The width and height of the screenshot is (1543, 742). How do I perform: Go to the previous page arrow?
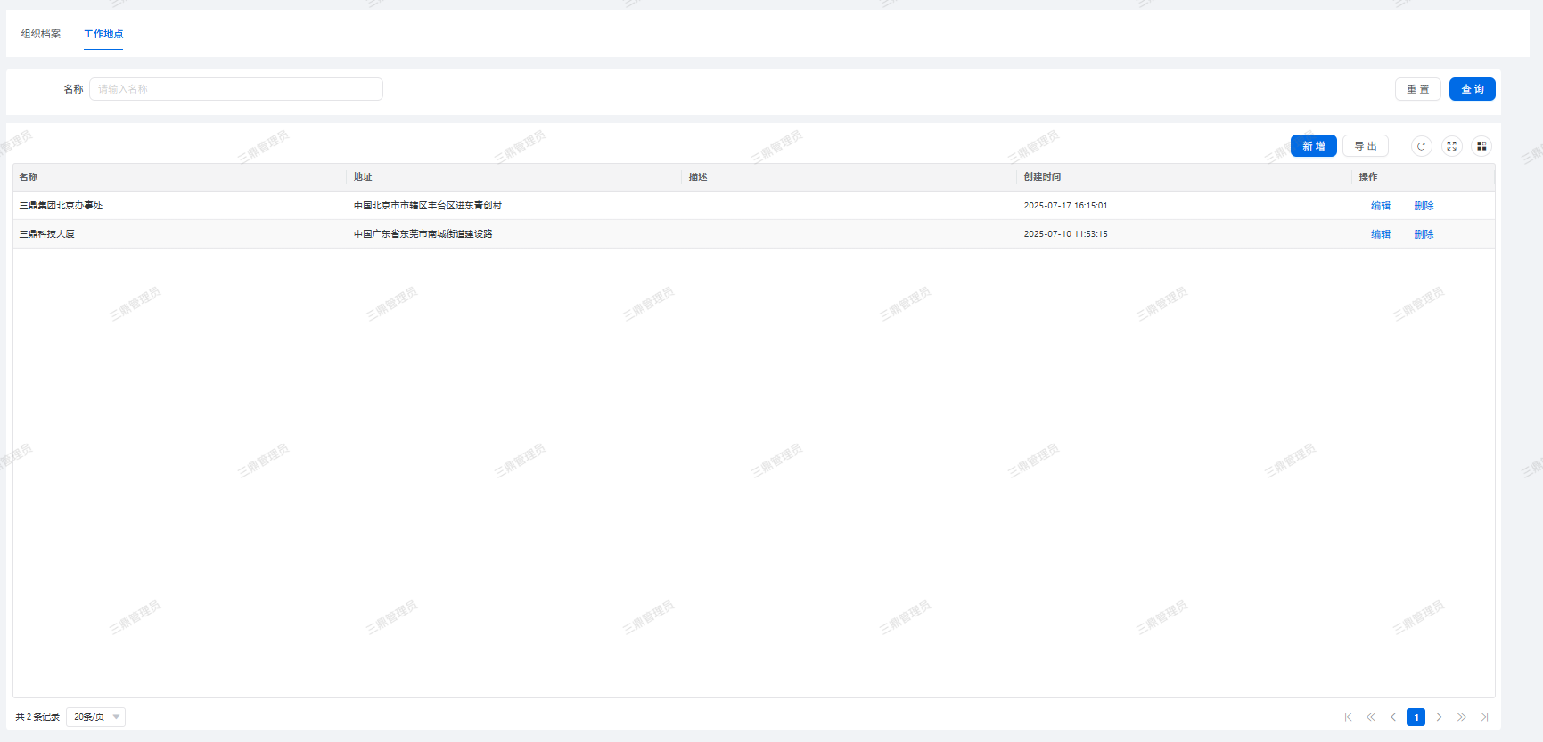(1393, 717)
